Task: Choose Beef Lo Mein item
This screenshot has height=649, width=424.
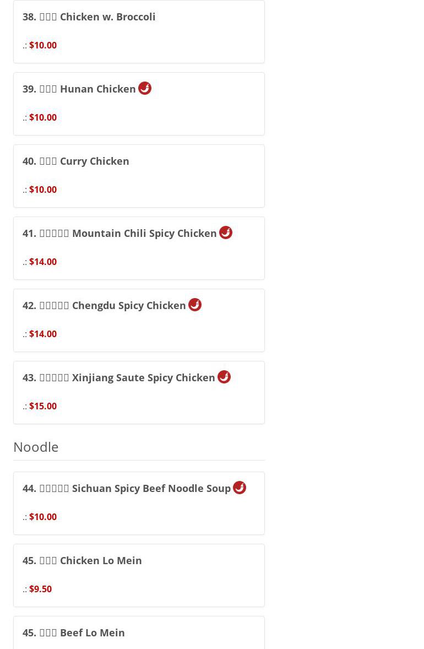Action: 74,632
